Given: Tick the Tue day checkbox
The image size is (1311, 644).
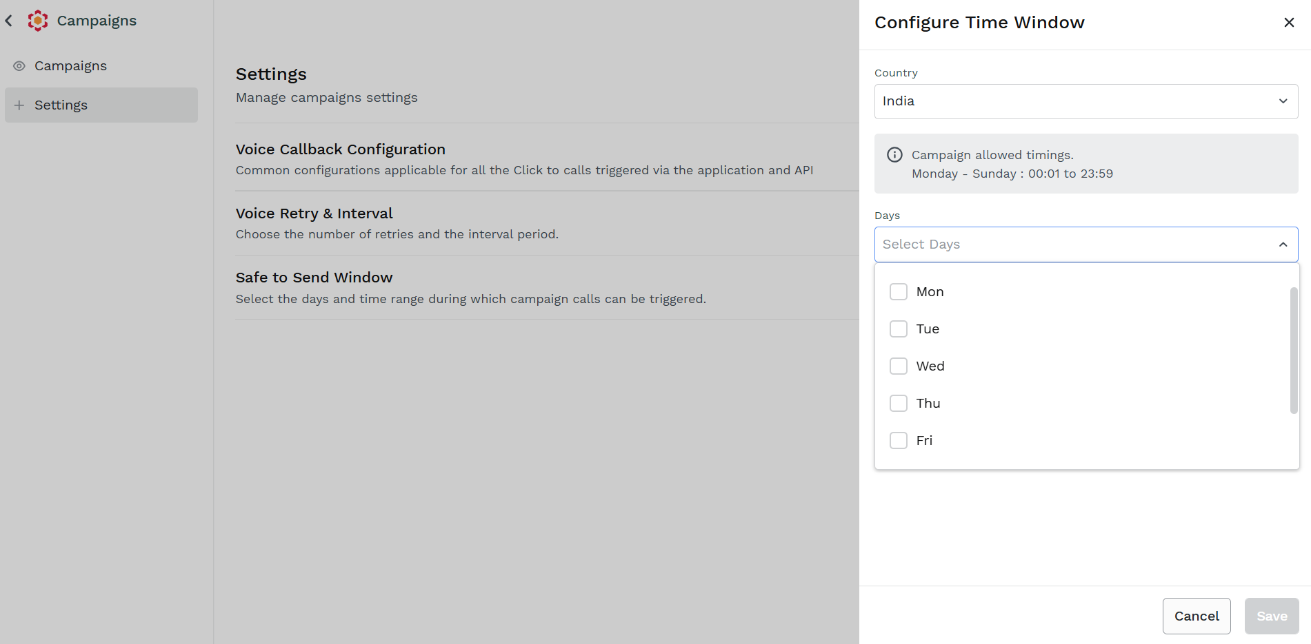Looking at the screenshot, I should pos(899,329).
